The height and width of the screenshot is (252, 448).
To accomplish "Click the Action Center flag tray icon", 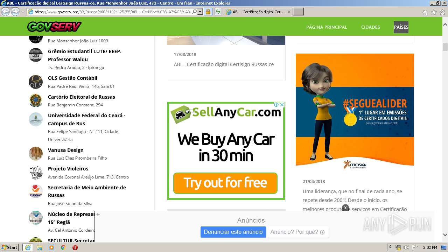I will [415, 247].
